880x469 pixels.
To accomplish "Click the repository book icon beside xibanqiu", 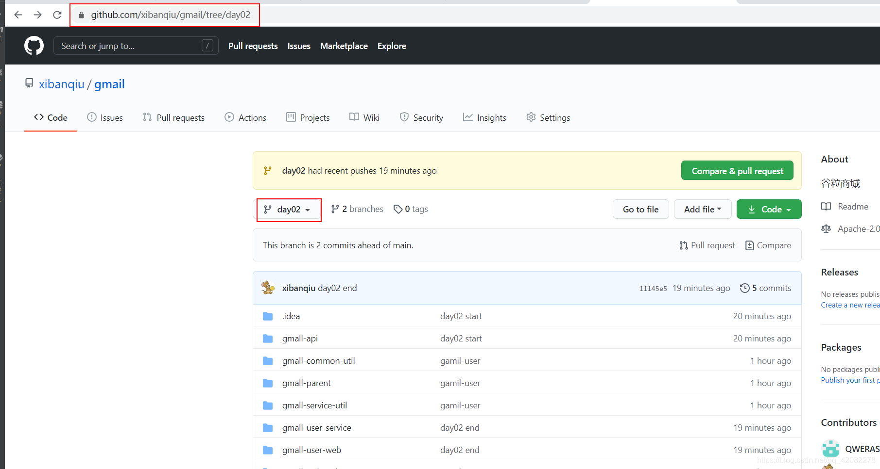I will pyautogui.click(x=29, y=83).
